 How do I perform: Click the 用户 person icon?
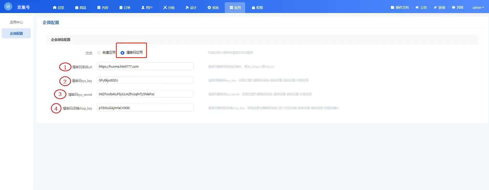[143, 8]
